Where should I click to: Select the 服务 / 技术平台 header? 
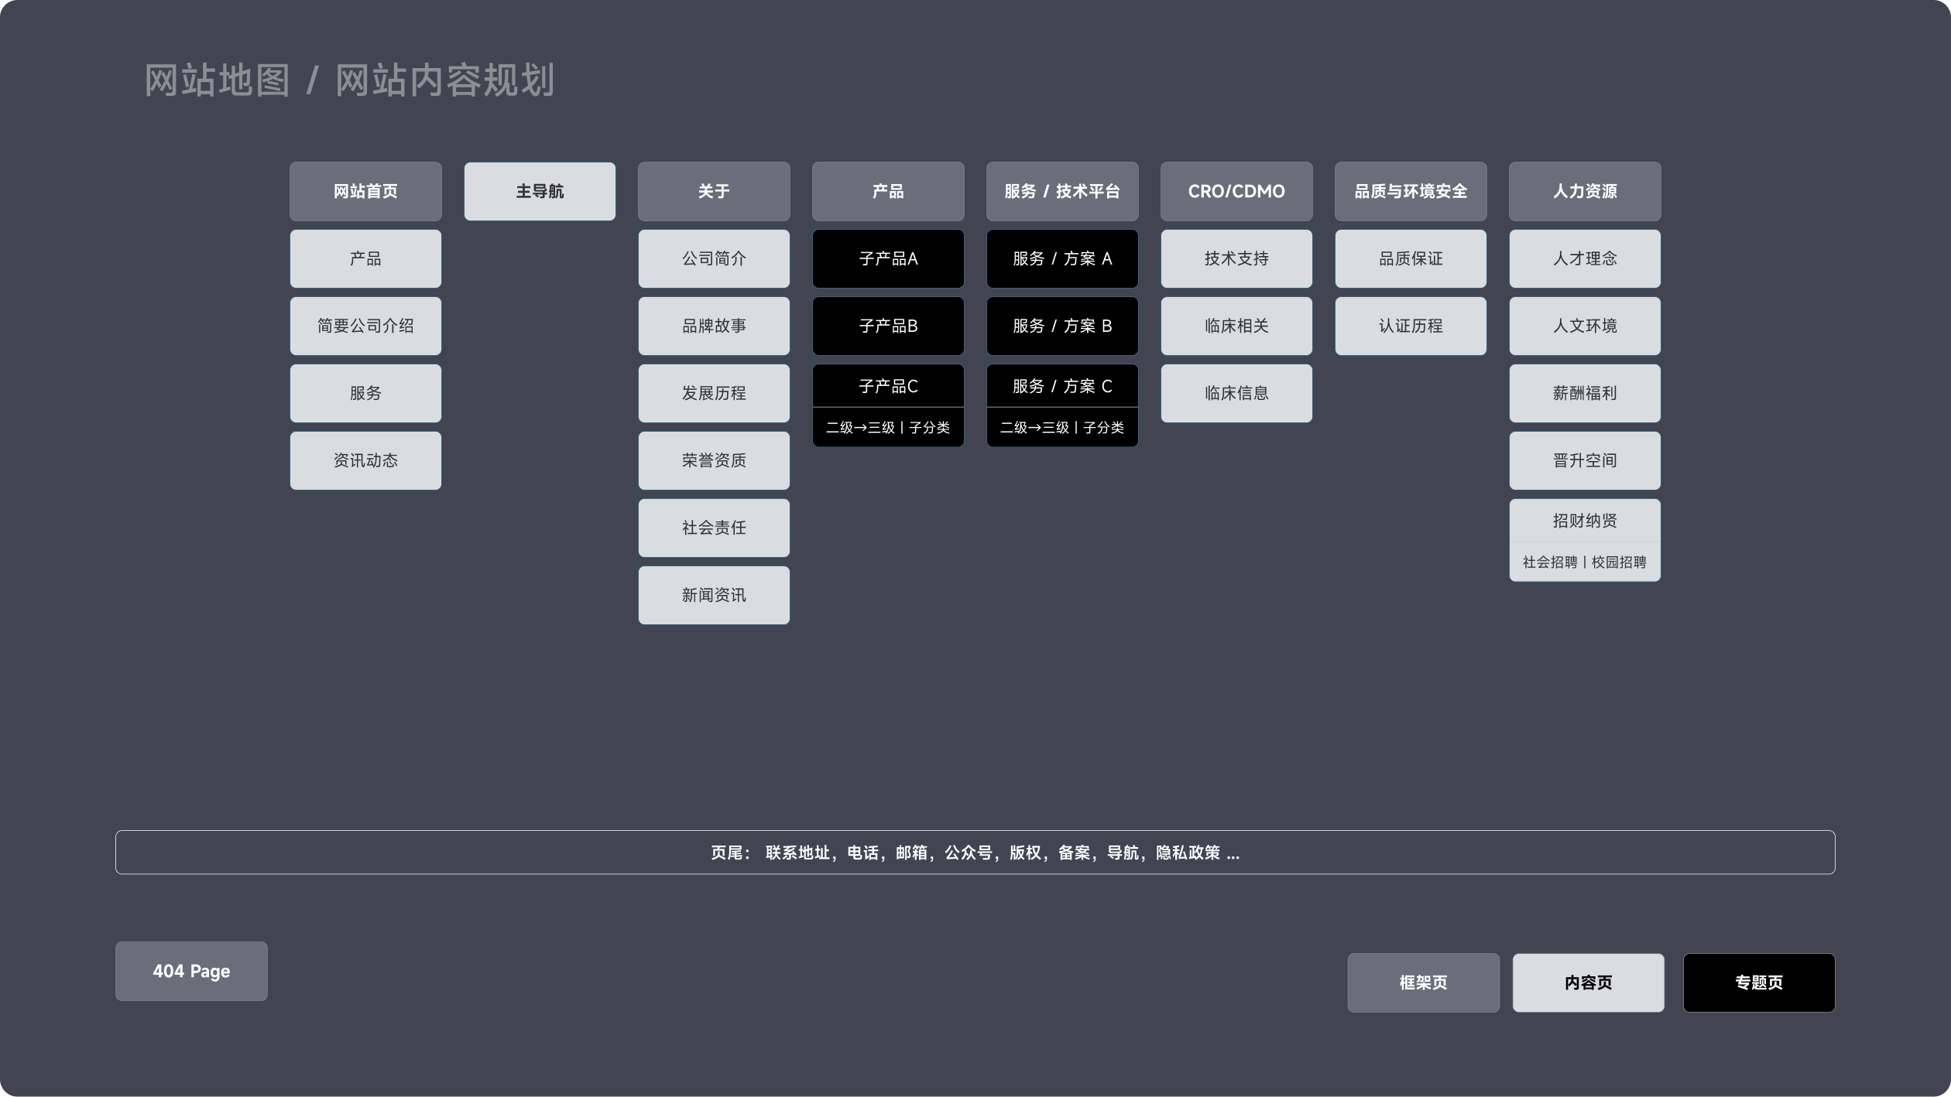[1062, 191]
